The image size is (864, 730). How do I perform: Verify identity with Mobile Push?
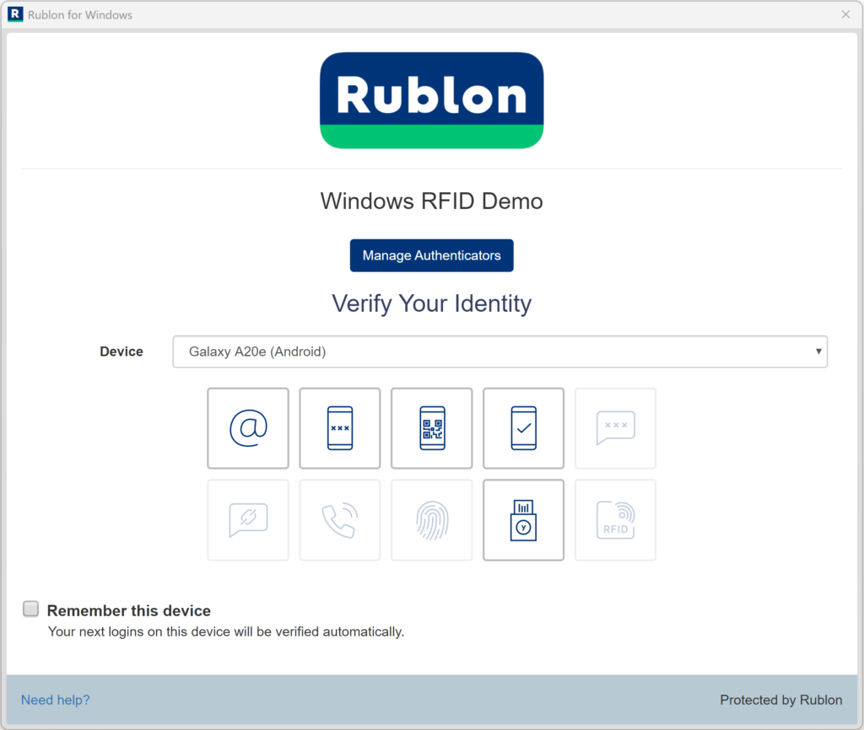point(523,428)
